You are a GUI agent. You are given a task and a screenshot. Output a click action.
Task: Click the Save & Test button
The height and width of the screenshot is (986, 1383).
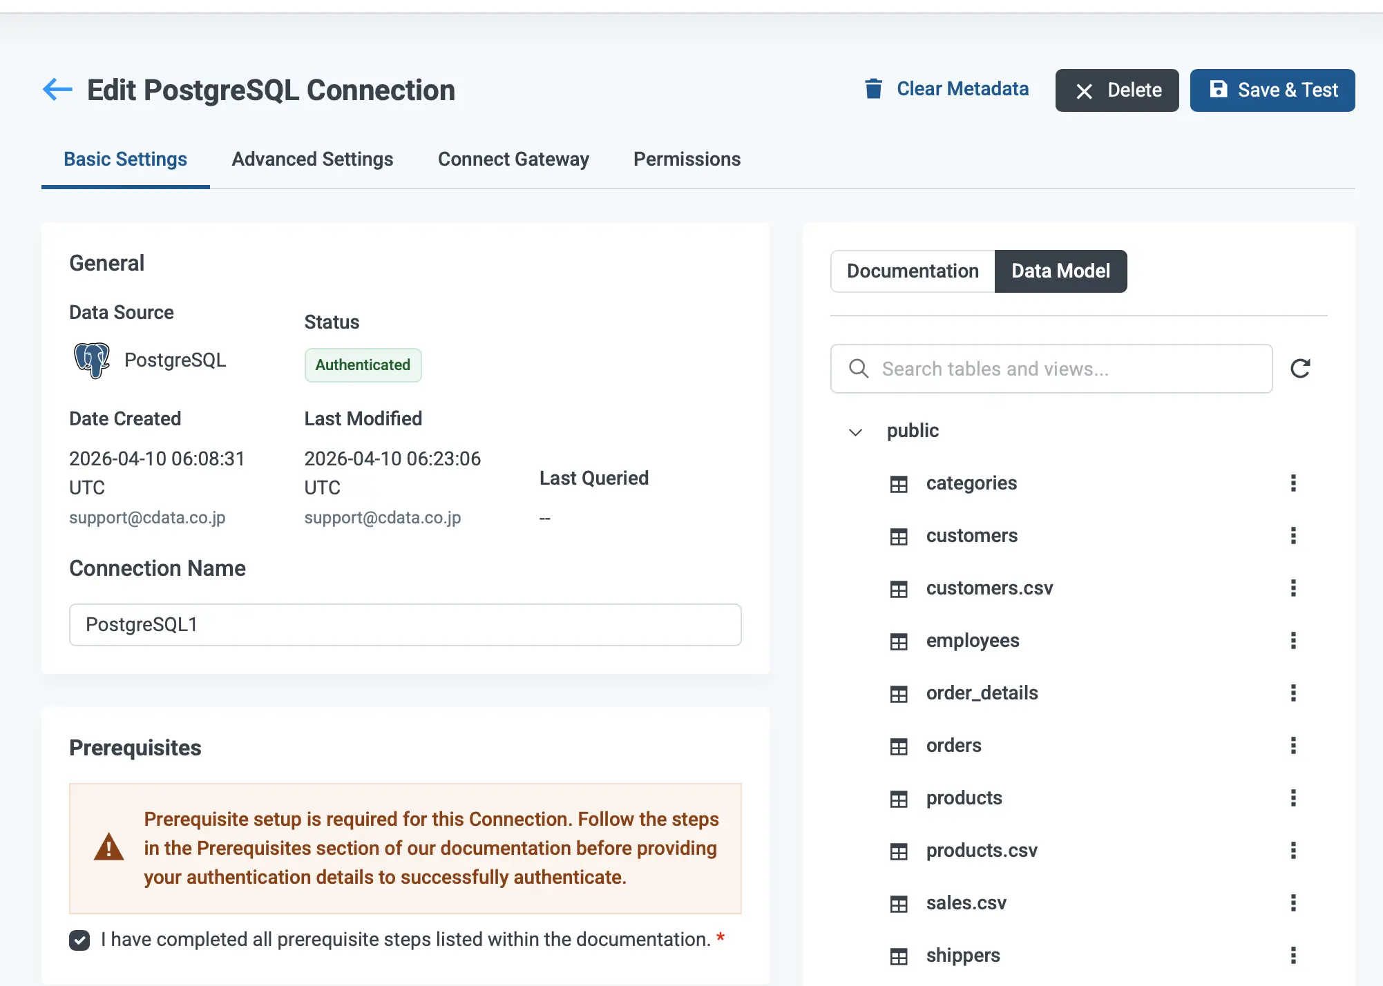pos(1272,90)
